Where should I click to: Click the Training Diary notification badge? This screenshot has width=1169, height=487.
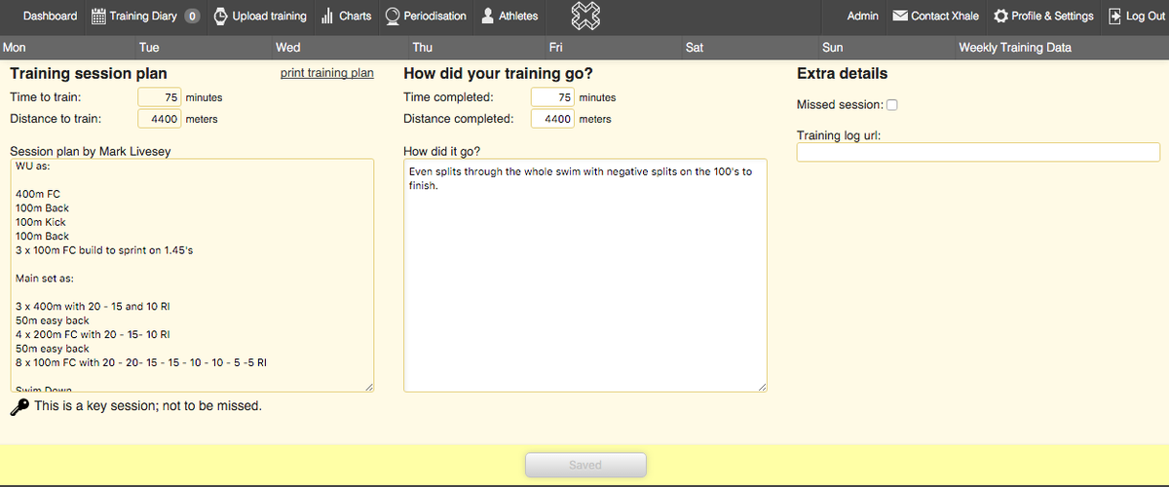192,16
